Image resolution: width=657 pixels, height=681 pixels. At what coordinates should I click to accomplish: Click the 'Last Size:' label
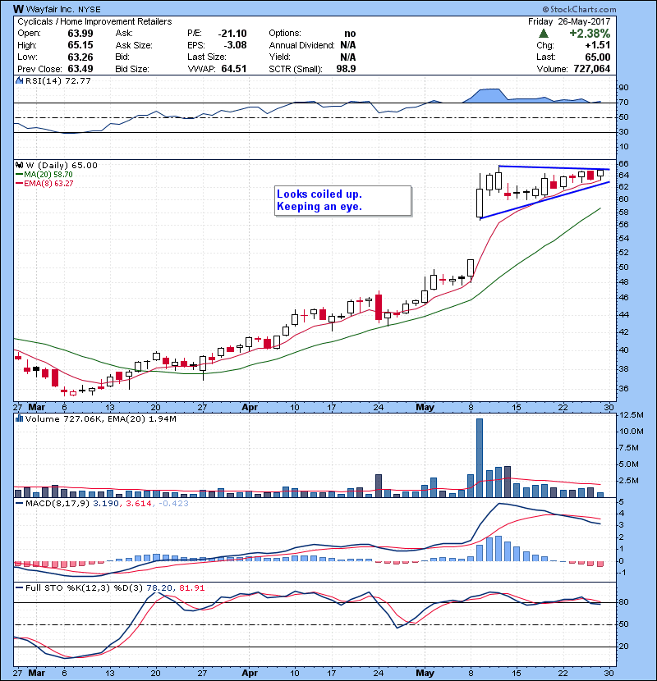point(206,57)
